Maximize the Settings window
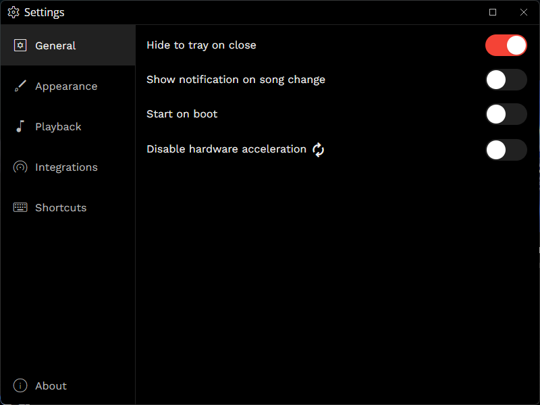The height and width of the screenshot is (405, 540). (493, 12)
